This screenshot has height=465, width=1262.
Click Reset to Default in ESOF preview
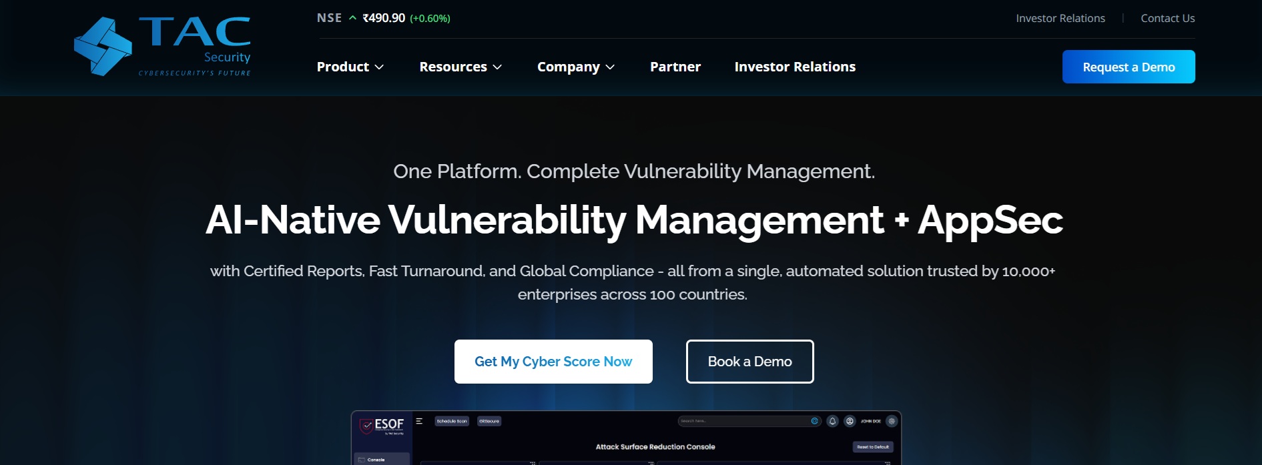pos(873,447)
